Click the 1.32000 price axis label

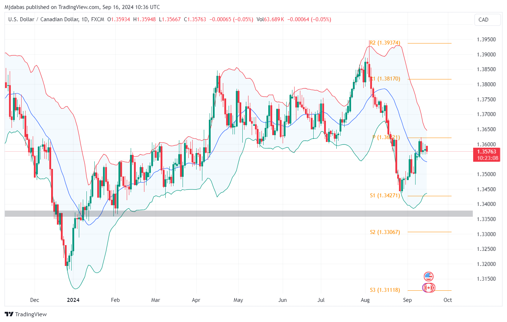point(486,264)
